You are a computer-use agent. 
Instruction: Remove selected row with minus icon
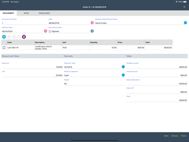click(x=9, y=37)
